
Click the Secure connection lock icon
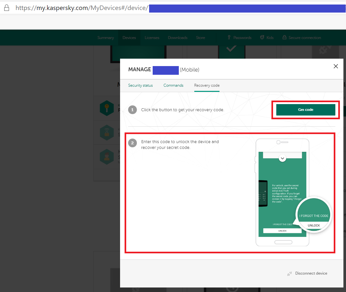[284, 37]
